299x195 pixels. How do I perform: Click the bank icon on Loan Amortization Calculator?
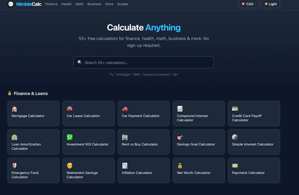(14, 137)
